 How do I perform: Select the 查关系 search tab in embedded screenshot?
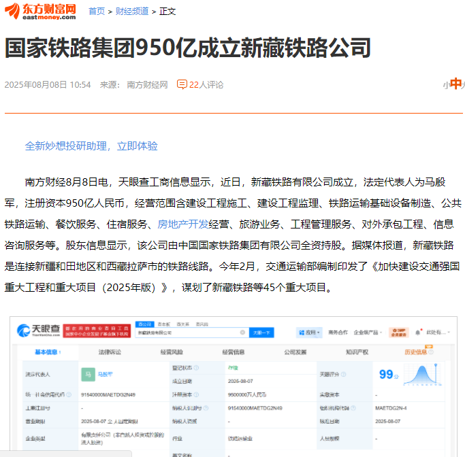(182, 324)
